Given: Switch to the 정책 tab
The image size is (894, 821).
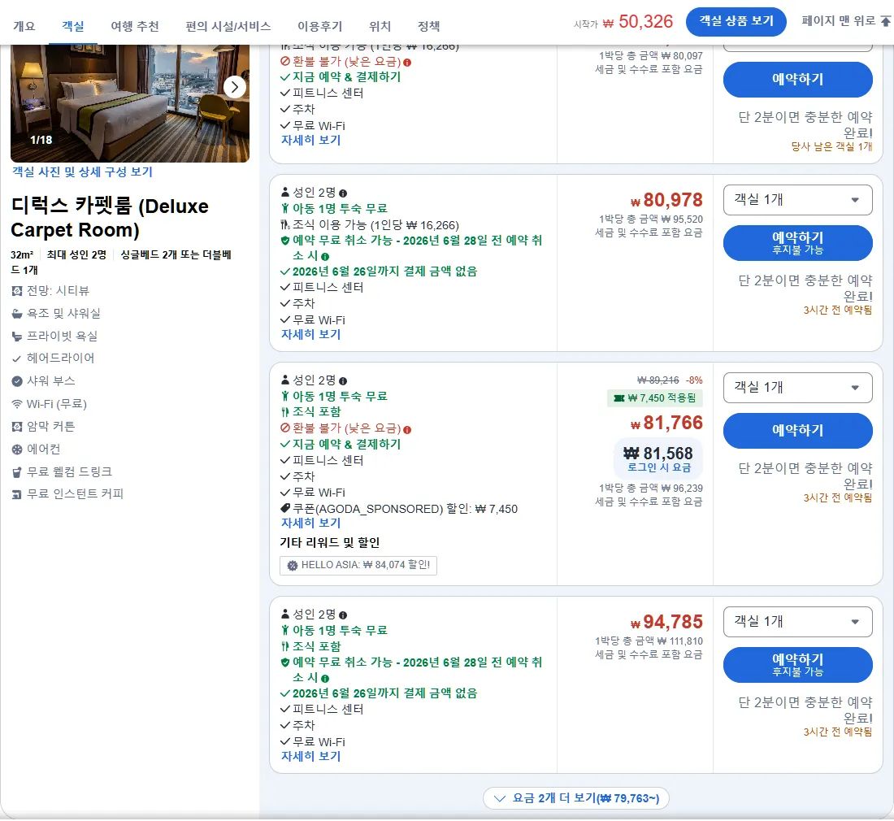Looking at the screenshot, I should [x=429, y=26].
